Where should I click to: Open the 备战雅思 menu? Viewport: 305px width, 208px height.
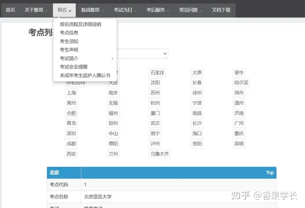point(92,10)
